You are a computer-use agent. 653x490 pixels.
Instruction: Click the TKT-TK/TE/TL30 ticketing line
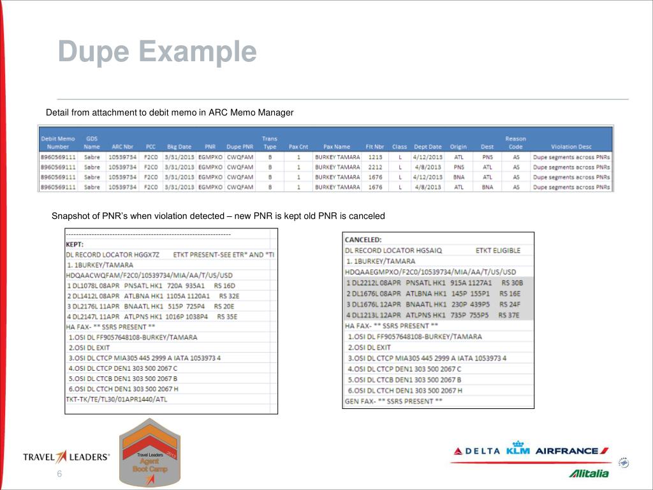(x=117, y=399)
